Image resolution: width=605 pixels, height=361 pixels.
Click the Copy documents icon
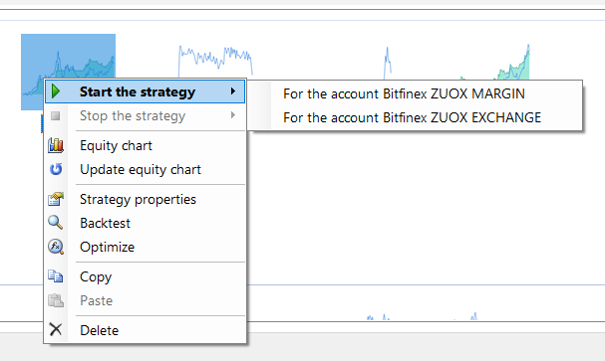(56, 276)
